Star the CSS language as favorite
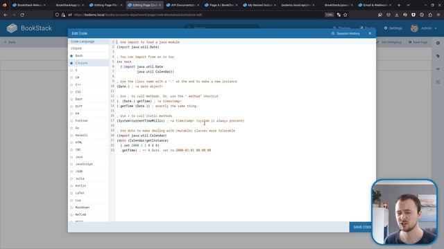The height and width of the screenshot is (249, 444). coord(71,92)
